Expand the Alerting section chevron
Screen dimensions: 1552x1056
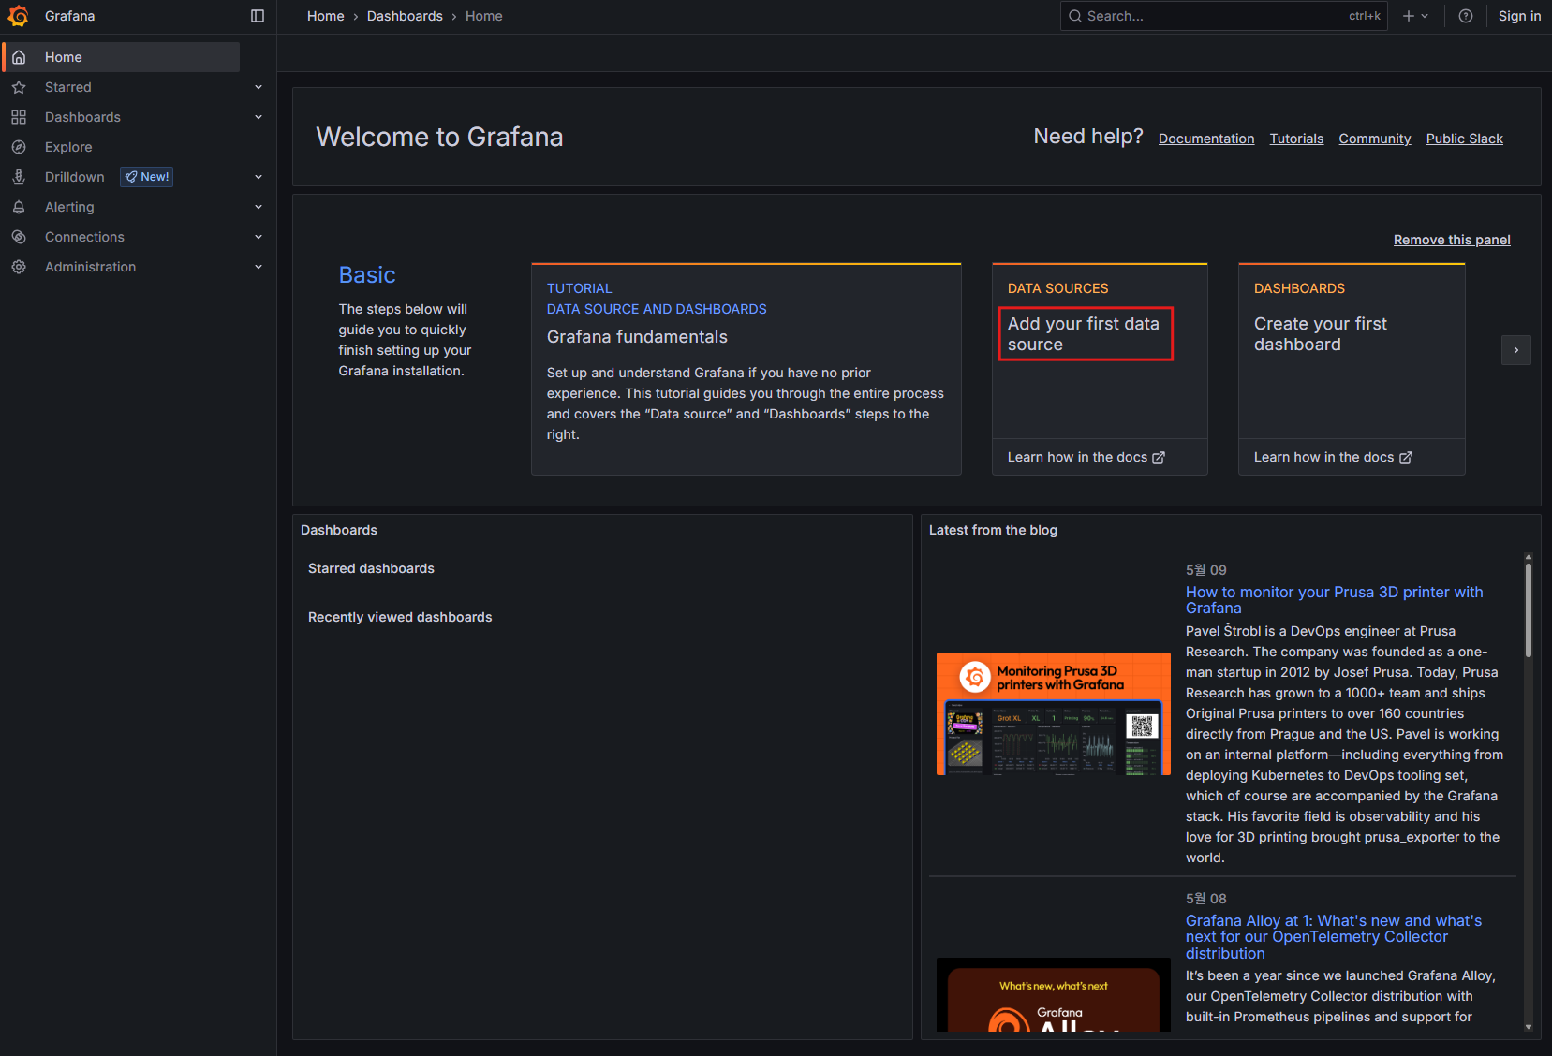pyautogui.click(x=259, y=207)
